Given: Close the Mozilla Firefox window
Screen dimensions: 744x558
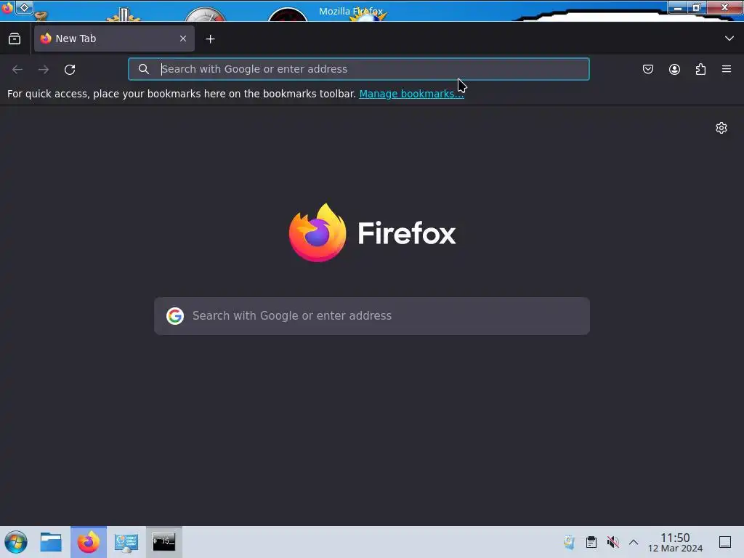Looking at the screenshot, I should 724,7.
